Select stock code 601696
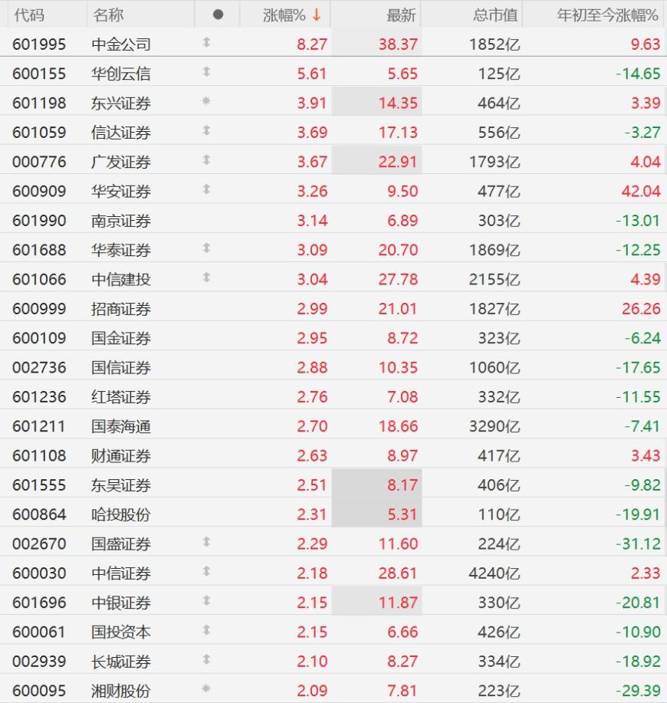 click(39, 603)
